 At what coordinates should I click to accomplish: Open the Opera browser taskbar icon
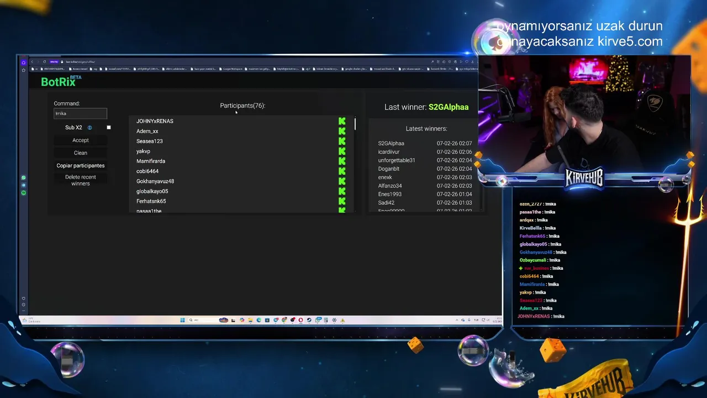pos(300,320)
